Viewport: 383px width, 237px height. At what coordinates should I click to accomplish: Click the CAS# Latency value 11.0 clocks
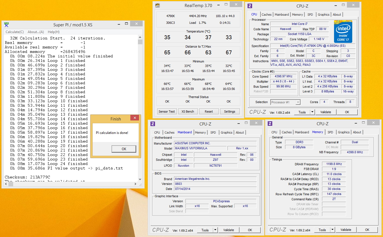point(334,174)
